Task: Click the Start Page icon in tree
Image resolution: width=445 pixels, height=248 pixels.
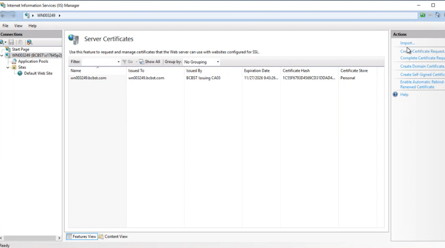Action: pos(8,49)
